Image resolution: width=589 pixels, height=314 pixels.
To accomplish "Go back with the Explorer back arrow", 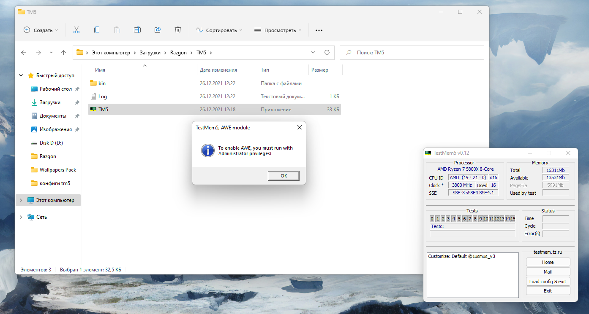I will 24,53.
